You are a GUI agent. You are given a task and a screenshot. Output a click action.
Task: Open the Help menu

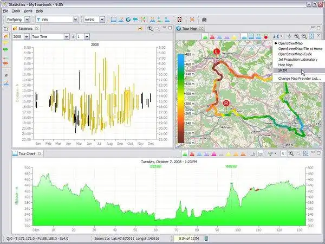(40, 11)
